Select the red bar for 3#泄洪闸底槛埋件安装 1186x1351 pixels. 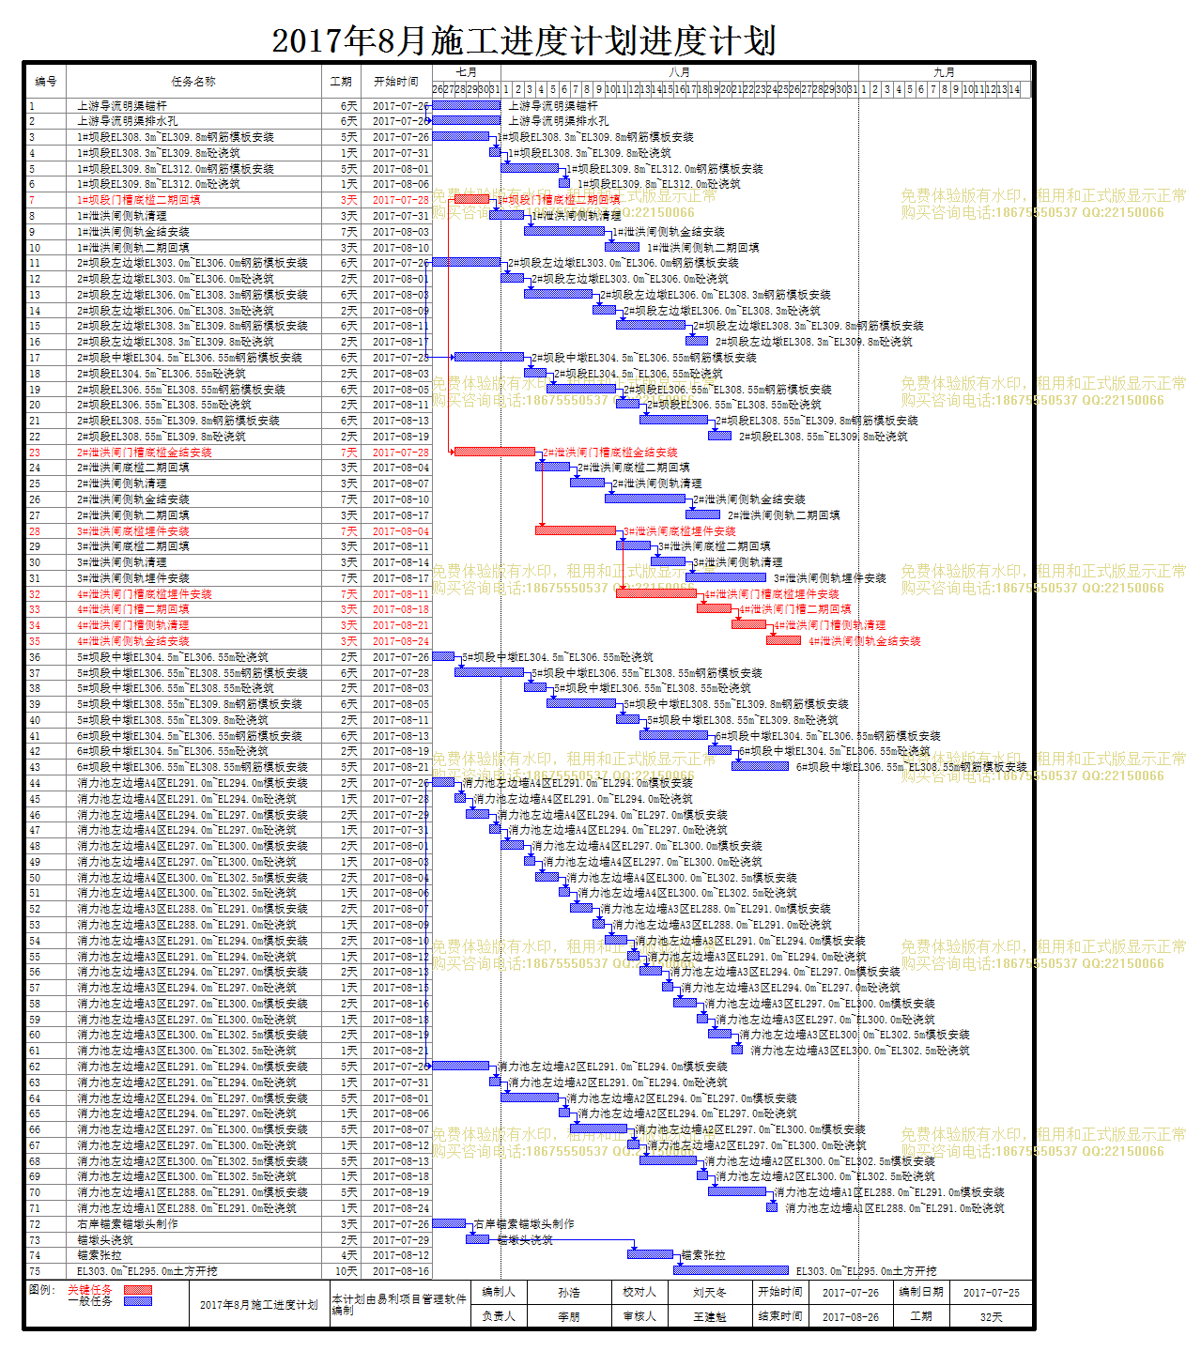click(x=576, y=530)
